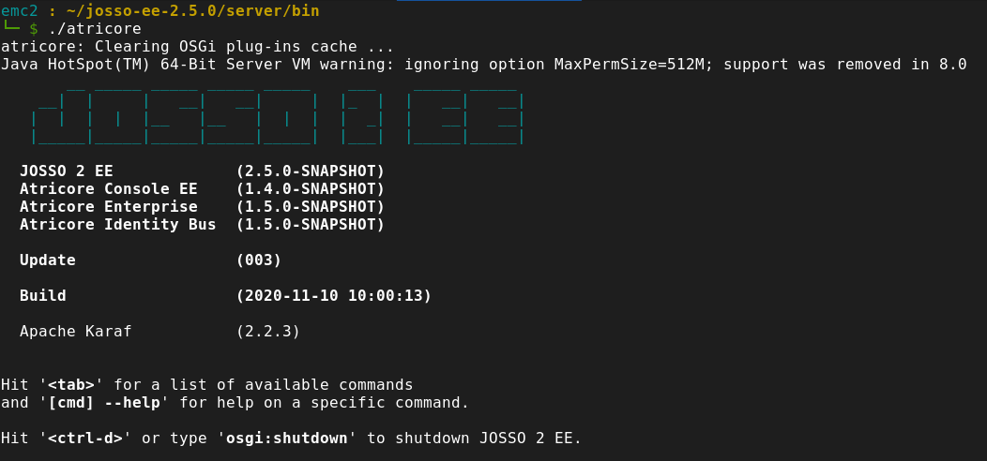Click the Java HotSpot MaxPermSize warning line
This screenshot has width=987, height=461.
coord(483,65)
